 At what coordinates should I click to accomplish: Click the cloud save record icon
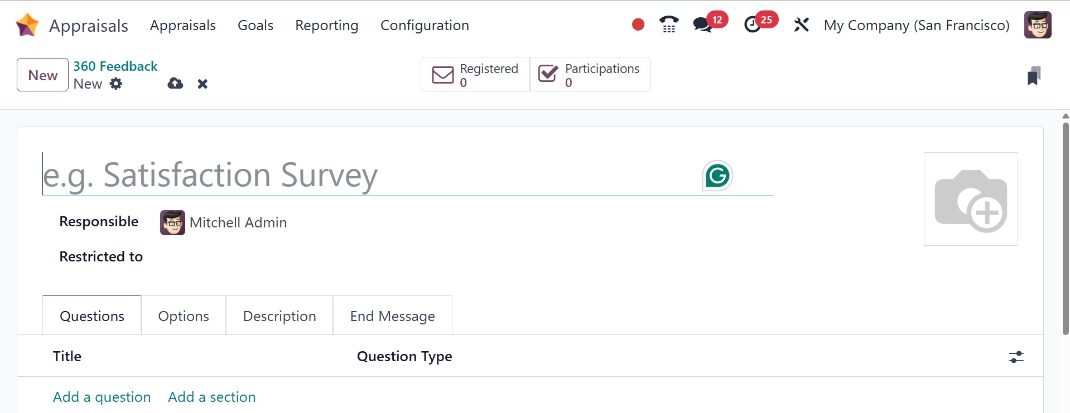(175, 84)
